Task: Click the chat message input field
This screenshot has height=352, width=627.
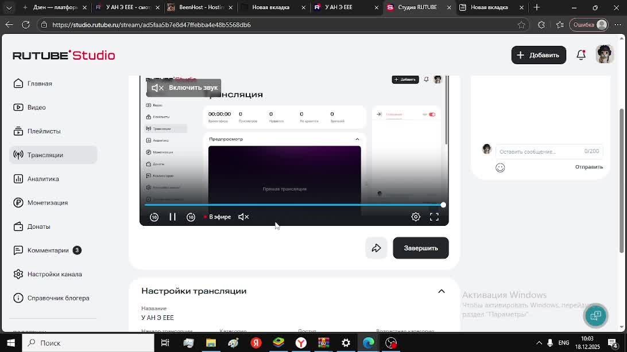Action: 549,151
